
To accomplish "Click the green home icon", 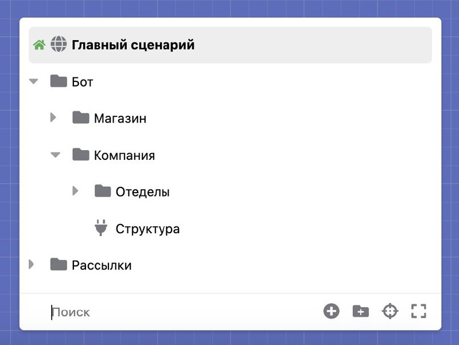I will [39, 45].
